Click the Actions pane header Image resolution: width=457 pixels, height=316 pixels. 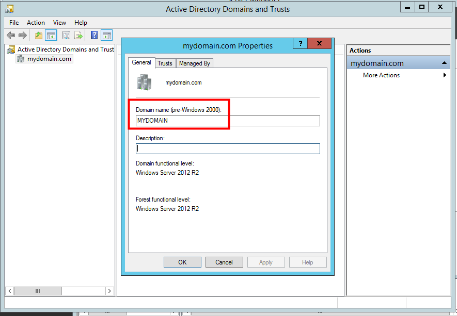pyautogui.click(x=399, y=51)
